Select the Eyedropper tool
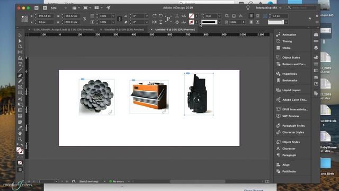The width and height of the screenshot is (339, 191). [20, 128]
